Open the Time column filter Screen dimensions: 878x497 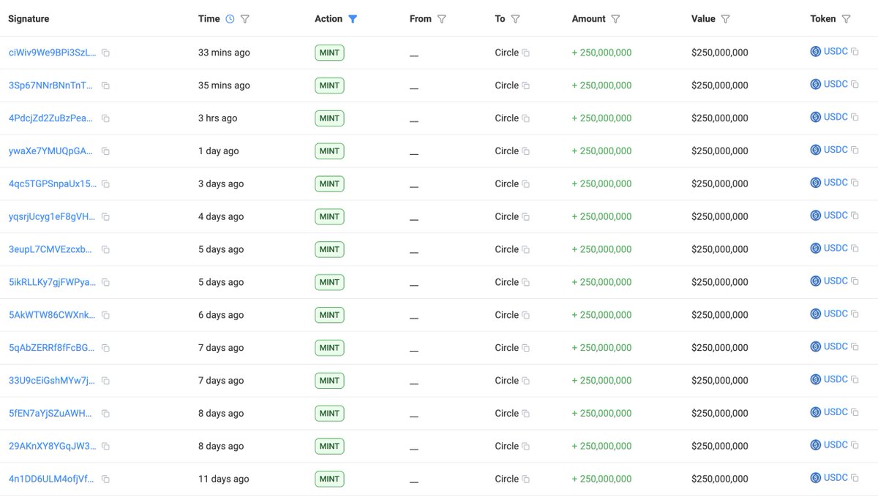245,19
